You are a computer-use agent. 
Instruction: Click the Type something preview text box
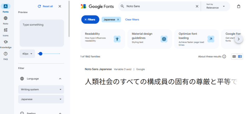tap(42, 33)
